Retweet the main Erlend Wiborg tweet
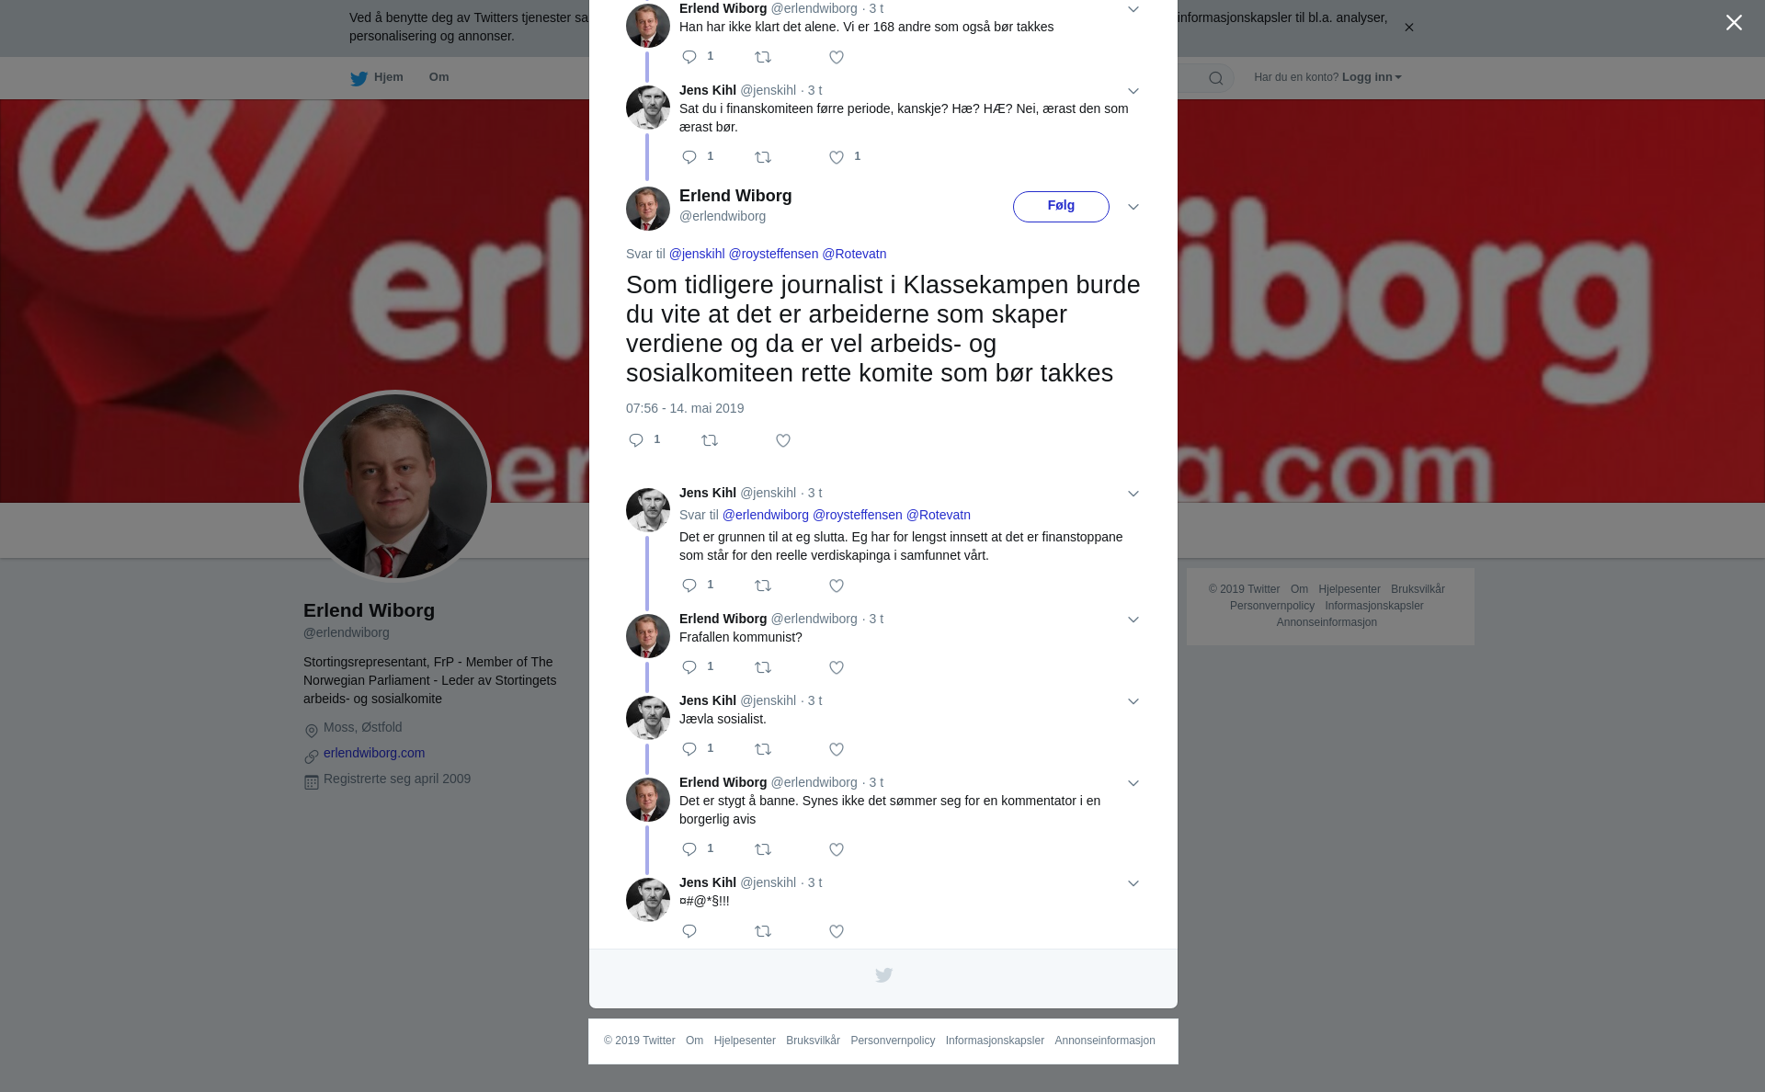Image resolution: width=1765 pixels, height=1092 pixels. click(x=710, y=441)
